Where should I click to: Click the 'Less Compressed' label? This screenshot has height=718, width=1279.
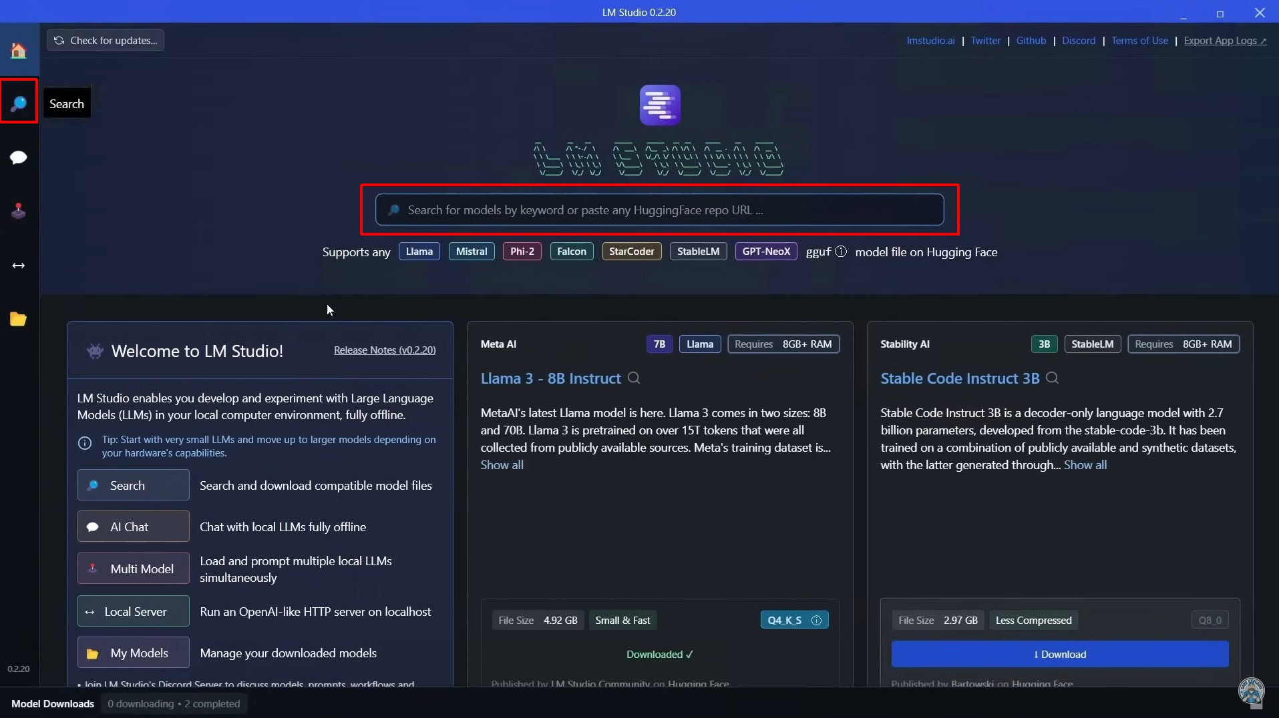point(1033,621)
